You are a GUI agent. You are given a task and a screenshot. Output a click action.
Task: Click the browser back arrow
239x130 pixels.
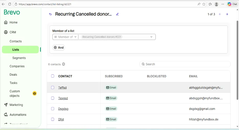(x=3, y=4)
